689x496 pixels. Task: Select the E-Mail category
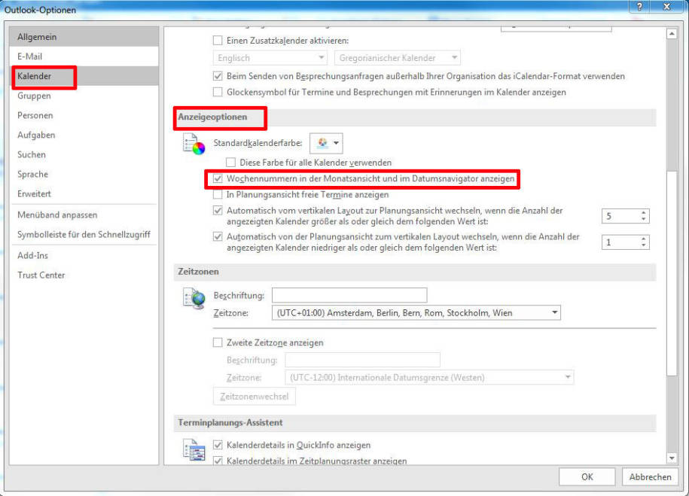[84, 56]
